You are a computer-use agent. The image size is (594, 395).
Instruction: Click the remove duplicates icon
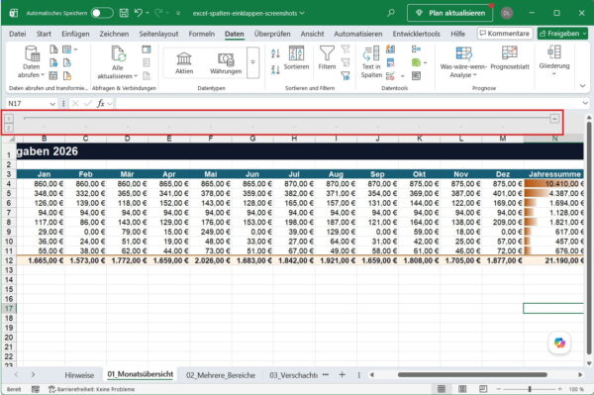pos(390,62)
